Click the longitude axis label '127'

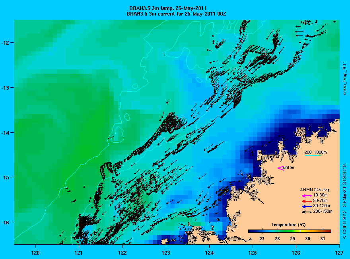339,253
